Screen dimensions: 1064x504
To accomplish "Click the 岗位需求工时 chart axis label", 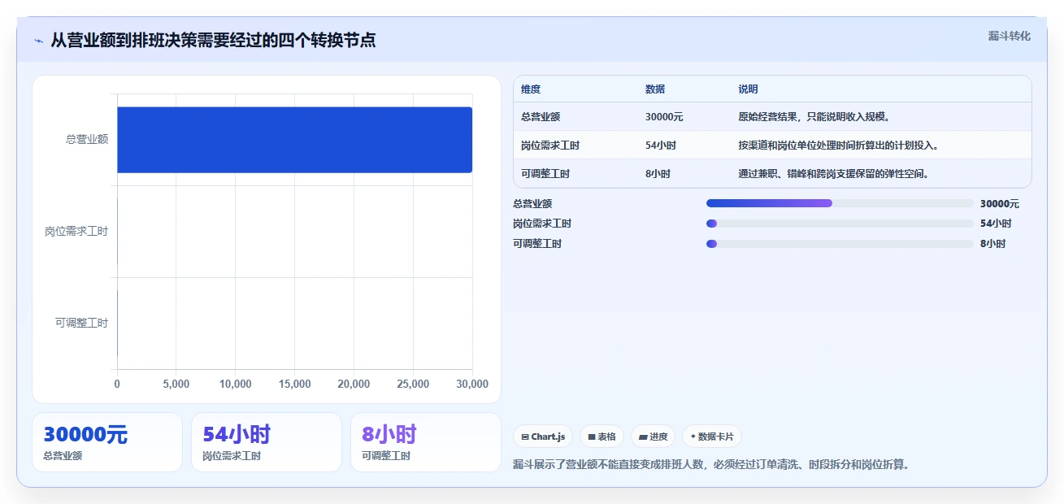I will click(76, 232).
